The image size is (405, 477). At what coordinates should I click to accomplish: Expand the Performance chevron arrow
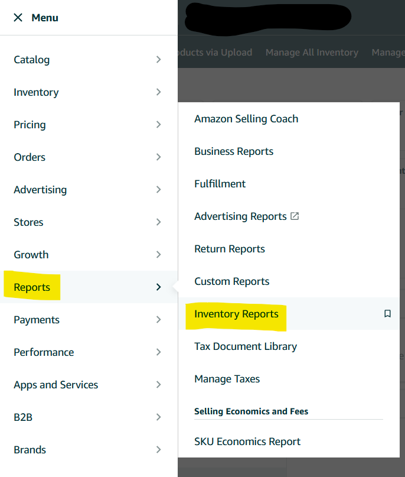pyautogui.click(x=158, y=352)
